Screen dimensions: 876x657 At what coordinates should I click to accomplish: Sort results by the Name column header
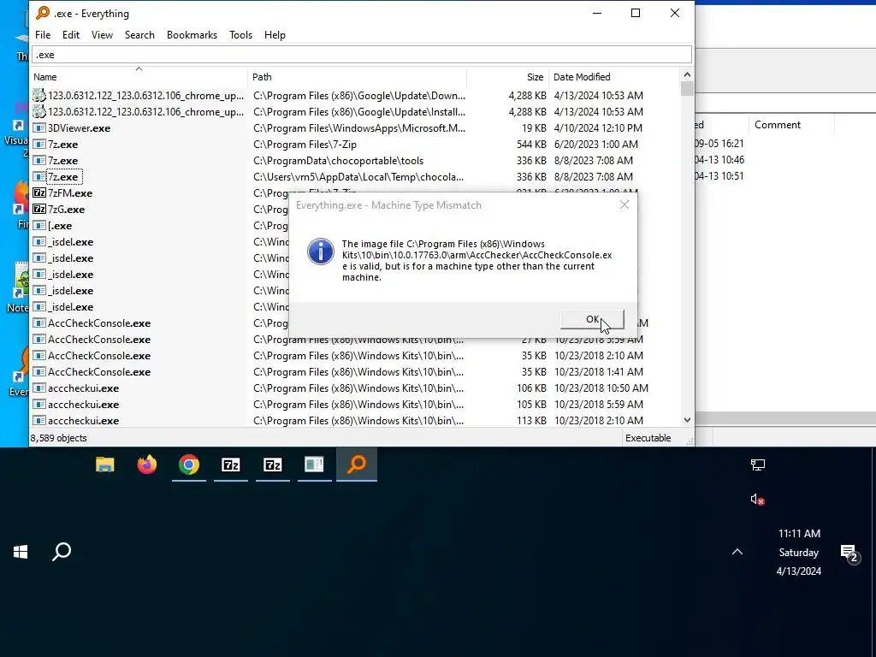(139, 77)
